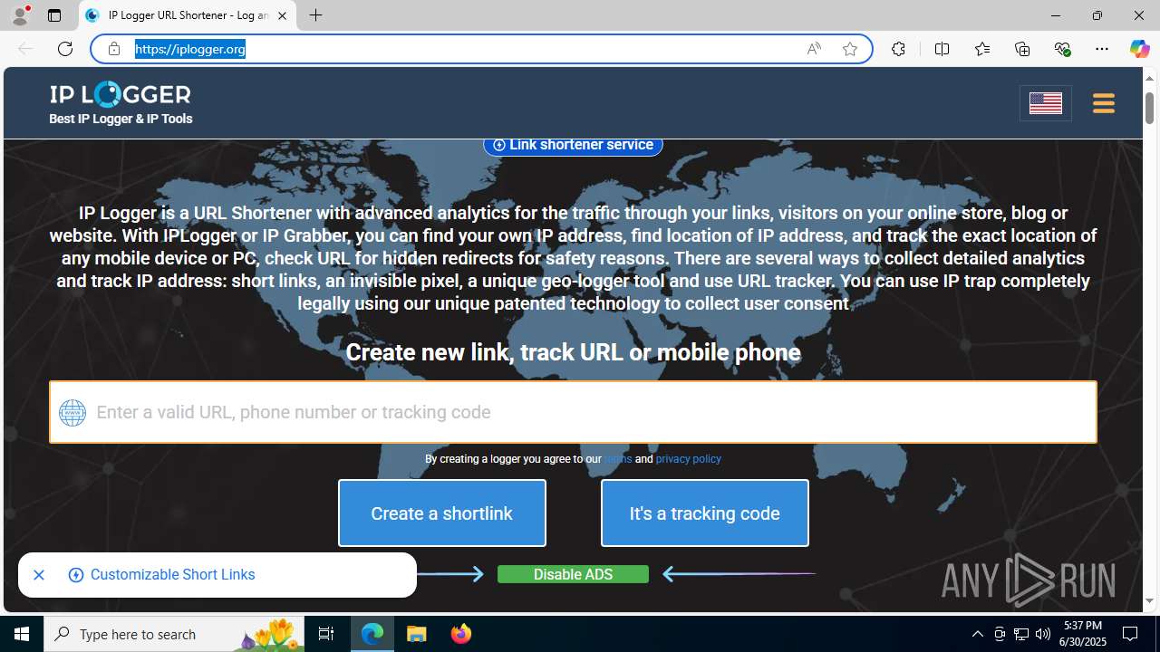Viewport: 1160px width, 652px height.
Task: Activate Read aloud icon in address bar
Action: (x=814, y=49)
